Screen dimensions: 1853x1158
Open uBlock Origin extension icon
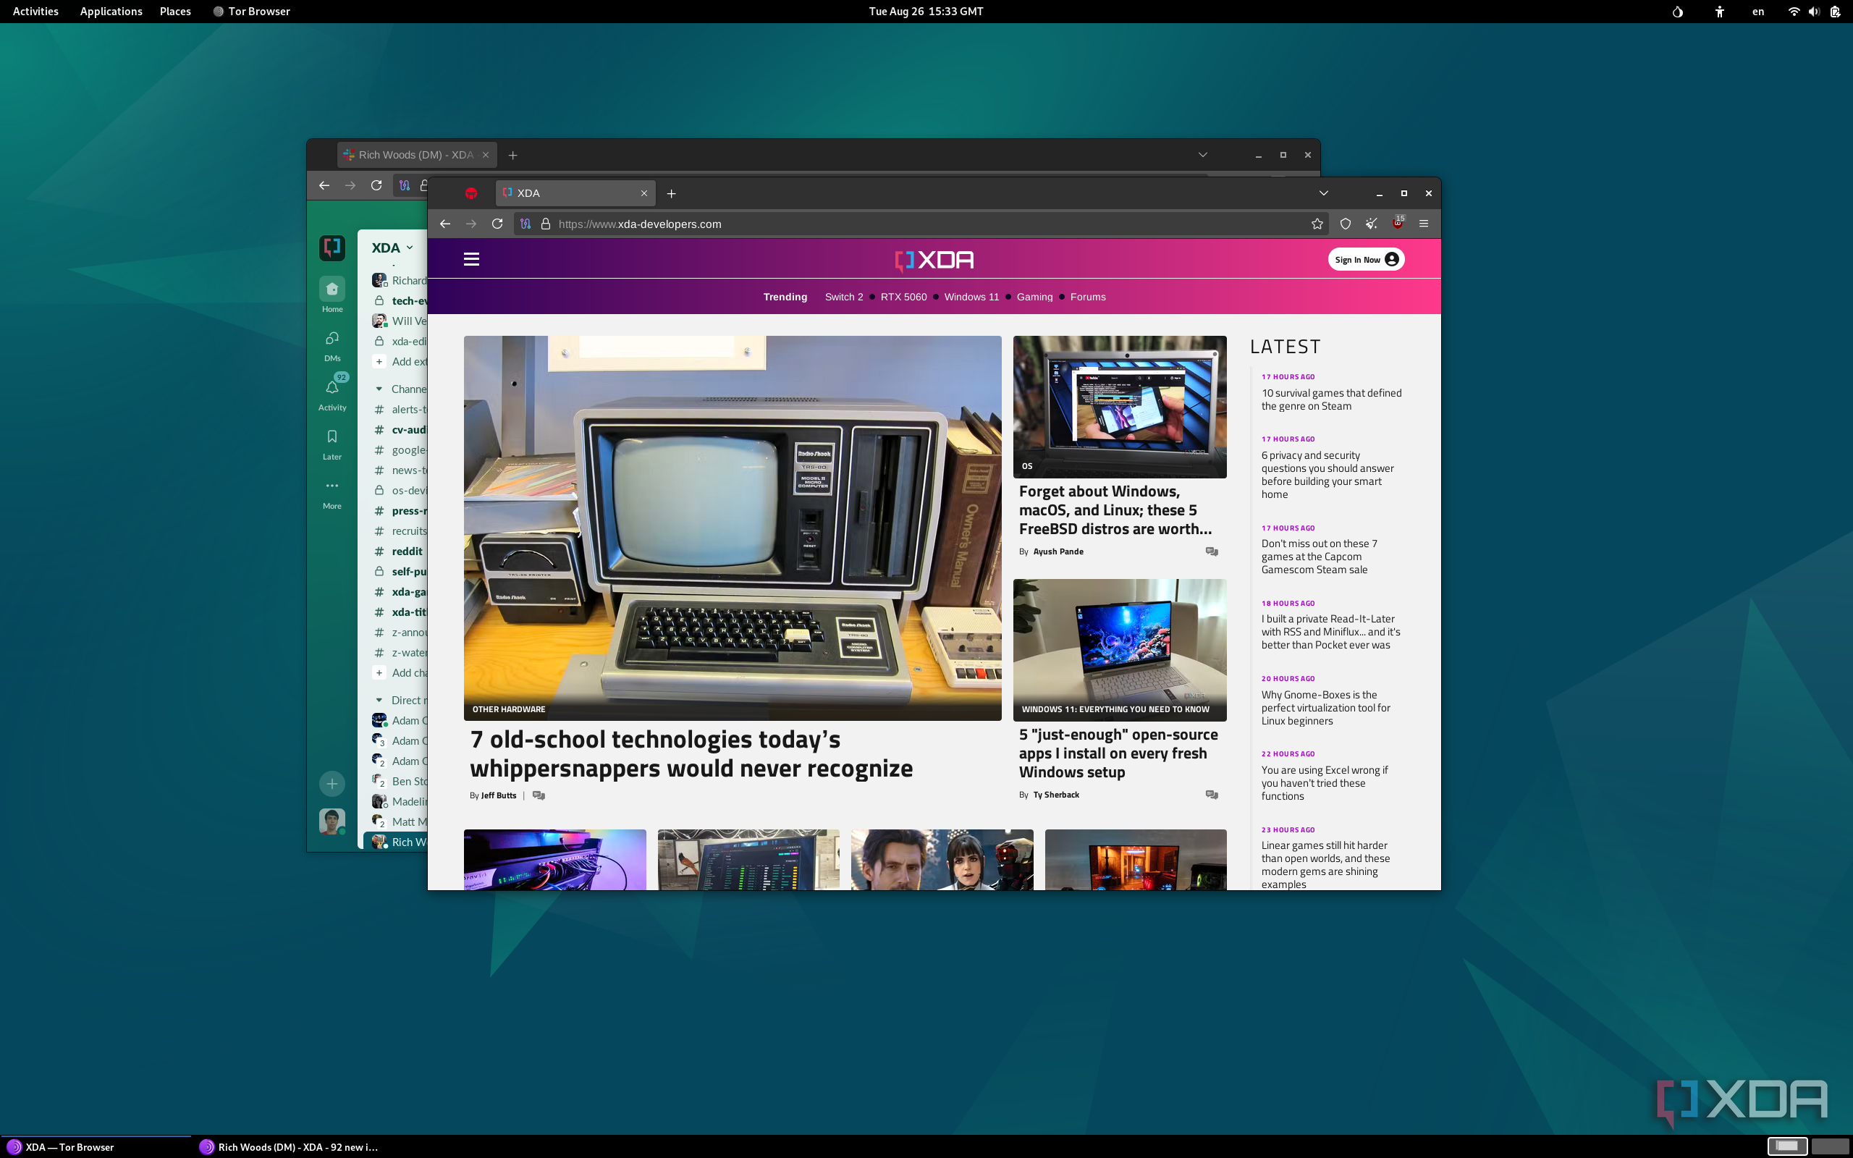click(x=1398, y=224)
